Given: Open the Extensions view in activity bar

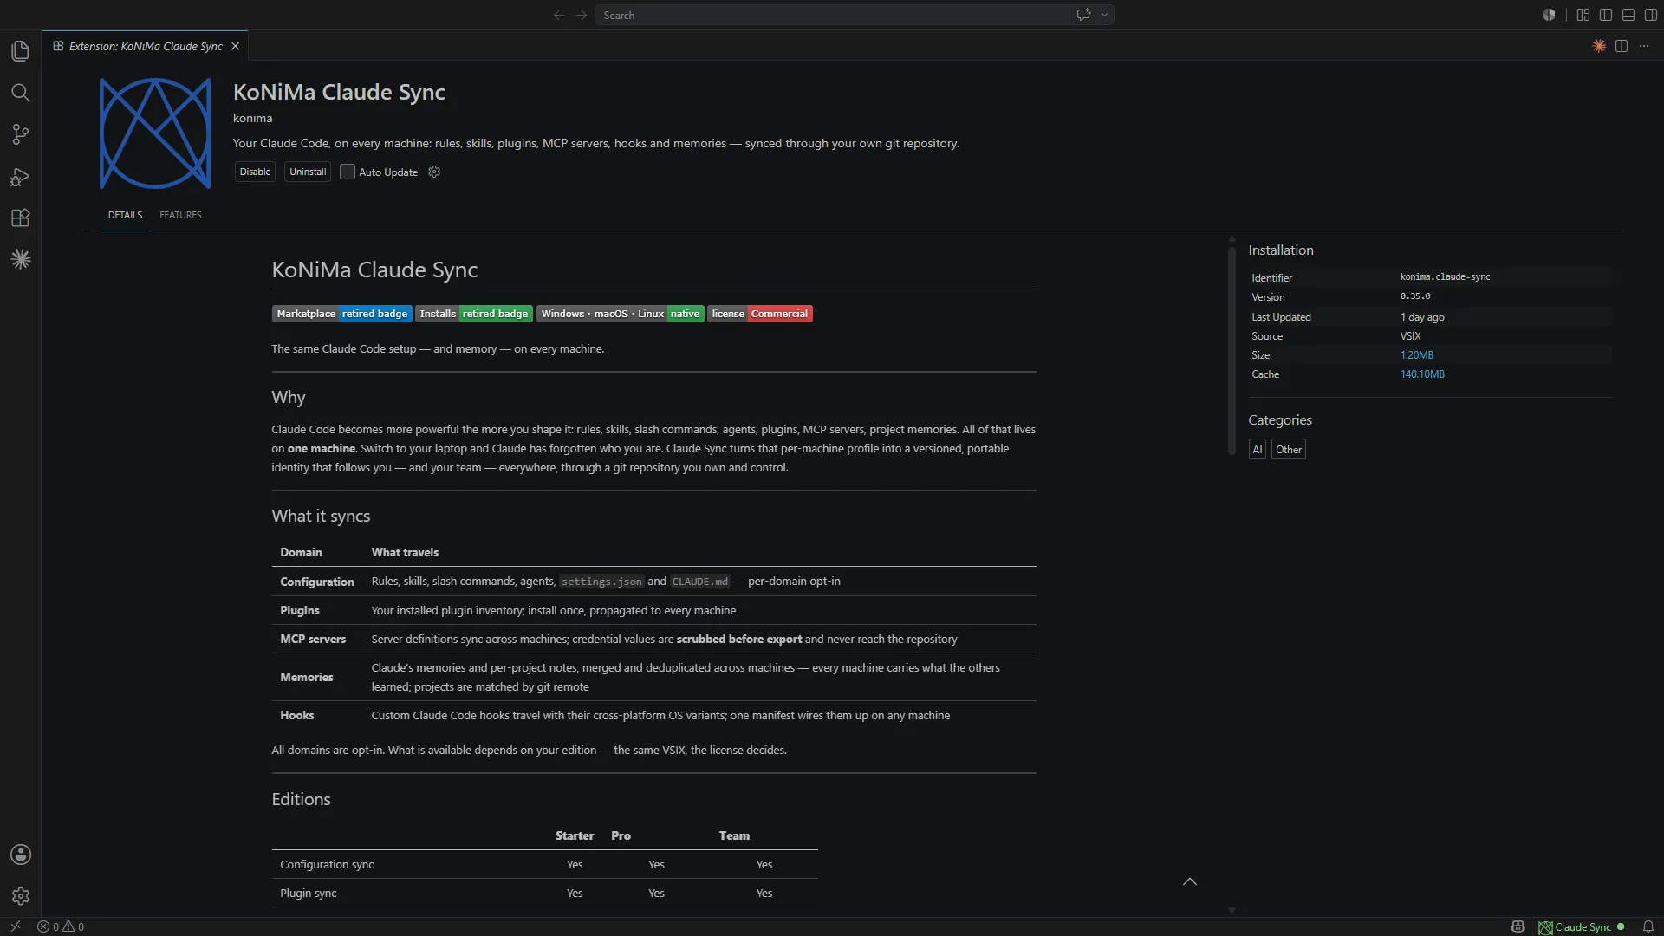Looking at the screenshot, I should click(21, 218).
